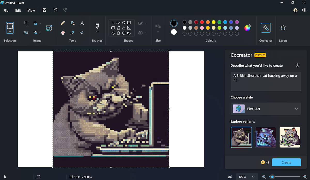Activate the Colour picker eyedropper tool
The image size is (310, 180).
[72, 33]
